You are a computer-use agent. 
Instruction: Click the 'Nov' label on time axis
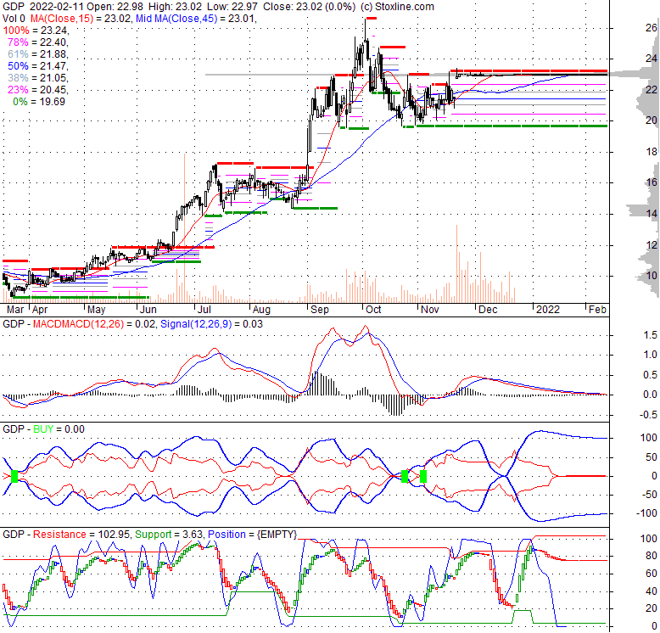[x=430, y=310]
